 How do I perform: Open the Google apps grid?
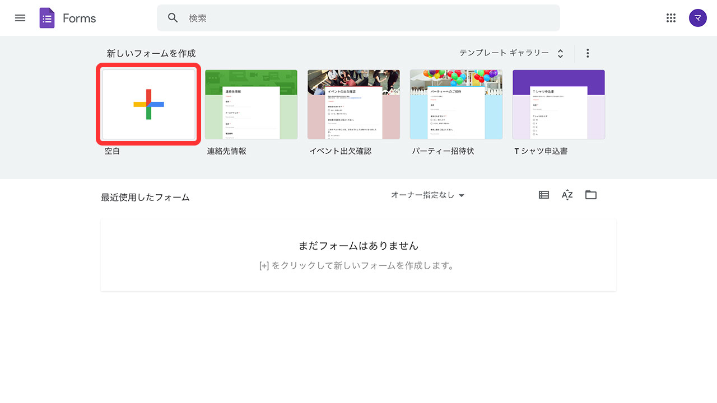(x=671, y=18)
